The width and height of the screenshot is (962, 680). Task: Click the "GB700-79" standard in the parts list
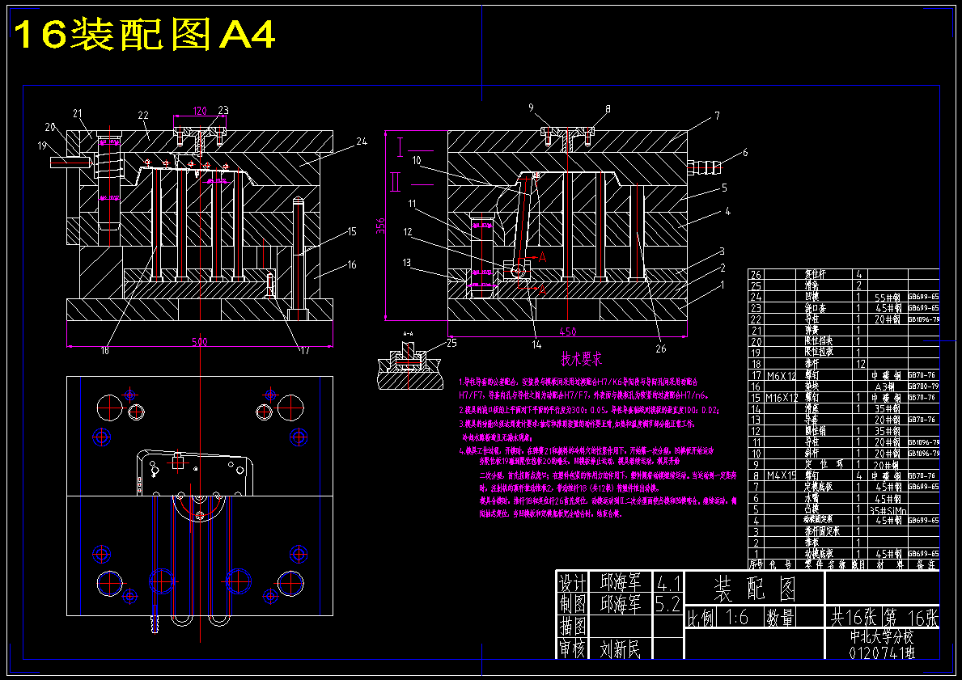coord(923,386)
